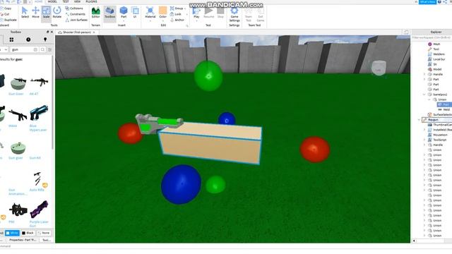Set Toolbox background to None
Screen dimensions: 452x254
point(44,233)
